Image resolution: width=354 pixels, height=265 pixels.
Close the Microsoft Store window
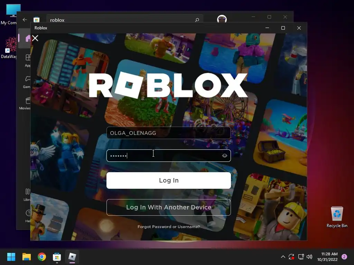pyautogui.click(x=285, y=17)
